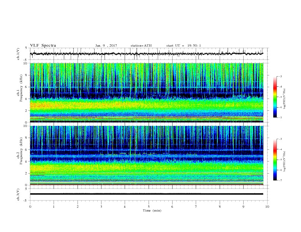Click the ch.1 voltage waveform trace

(x=146, y=54)
